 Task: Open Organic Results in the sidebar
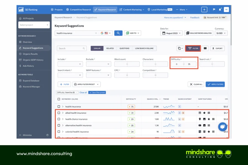point(30,54)
